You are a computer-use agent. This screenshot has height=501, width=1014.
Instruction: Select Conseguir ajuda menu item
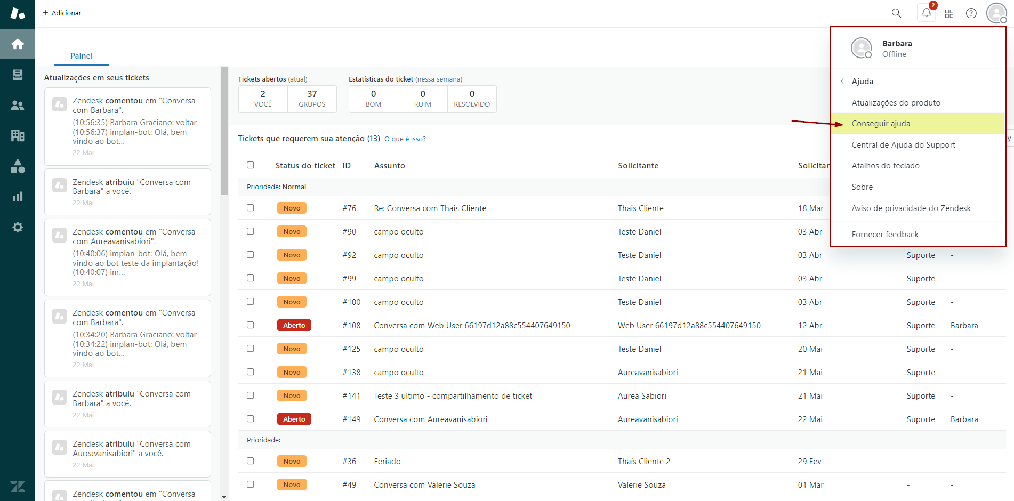point(881,124)
